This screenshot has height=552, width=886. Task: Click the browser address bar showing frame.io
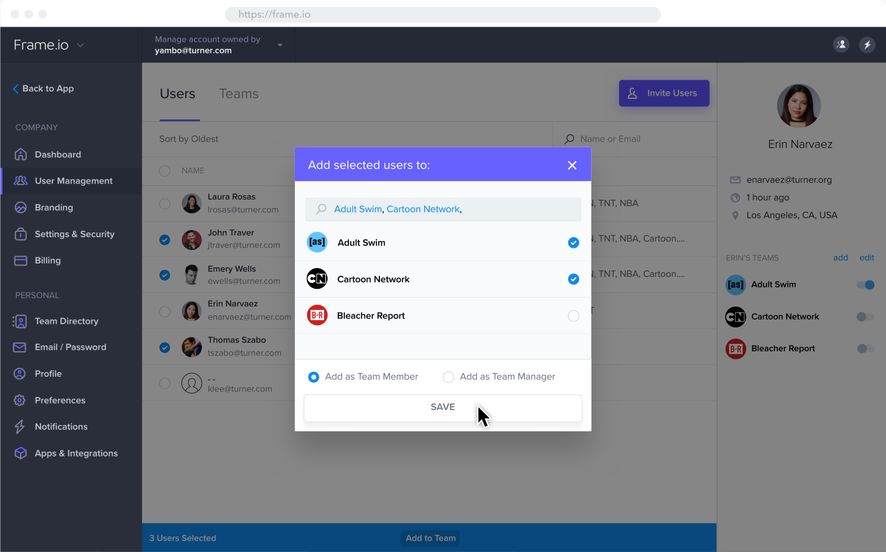click(x=443, y=14)
